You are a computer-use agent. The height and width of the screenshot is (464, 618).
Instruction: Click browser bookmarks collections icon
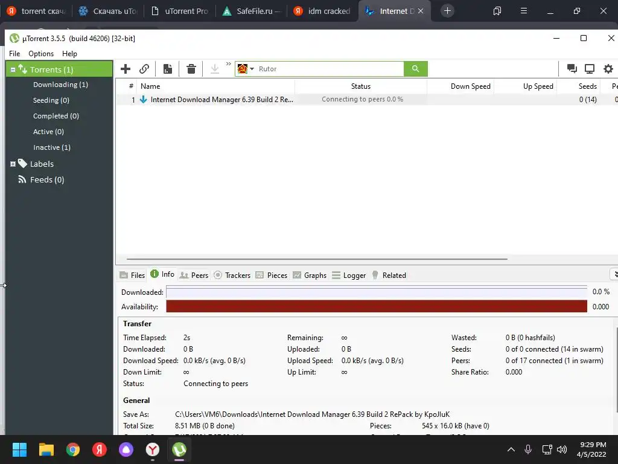497,11
